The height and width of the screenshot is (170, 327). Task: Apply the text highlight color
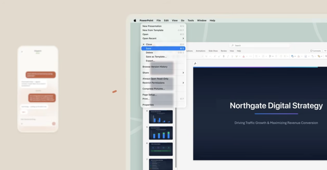pos(237,56)
